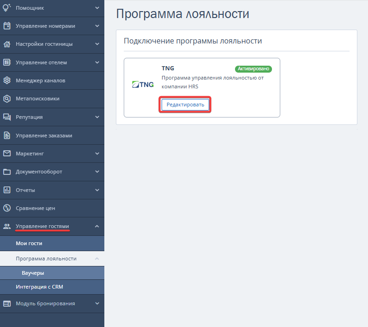
Task: Click the Редактировать button
Action: click(x=185, y=105)
